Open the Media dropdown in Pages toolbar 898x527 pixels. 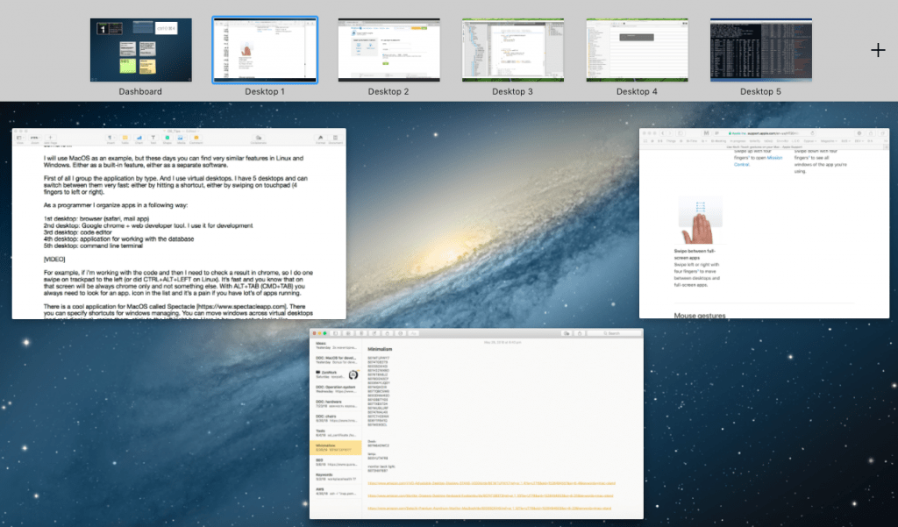tap(182, 138)
